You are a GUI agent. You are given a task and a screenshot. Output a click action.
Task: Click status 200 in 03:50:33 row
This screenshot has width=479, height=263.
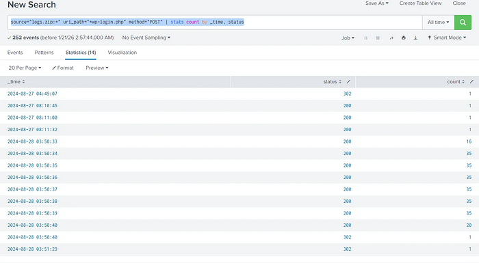point(348,141)
